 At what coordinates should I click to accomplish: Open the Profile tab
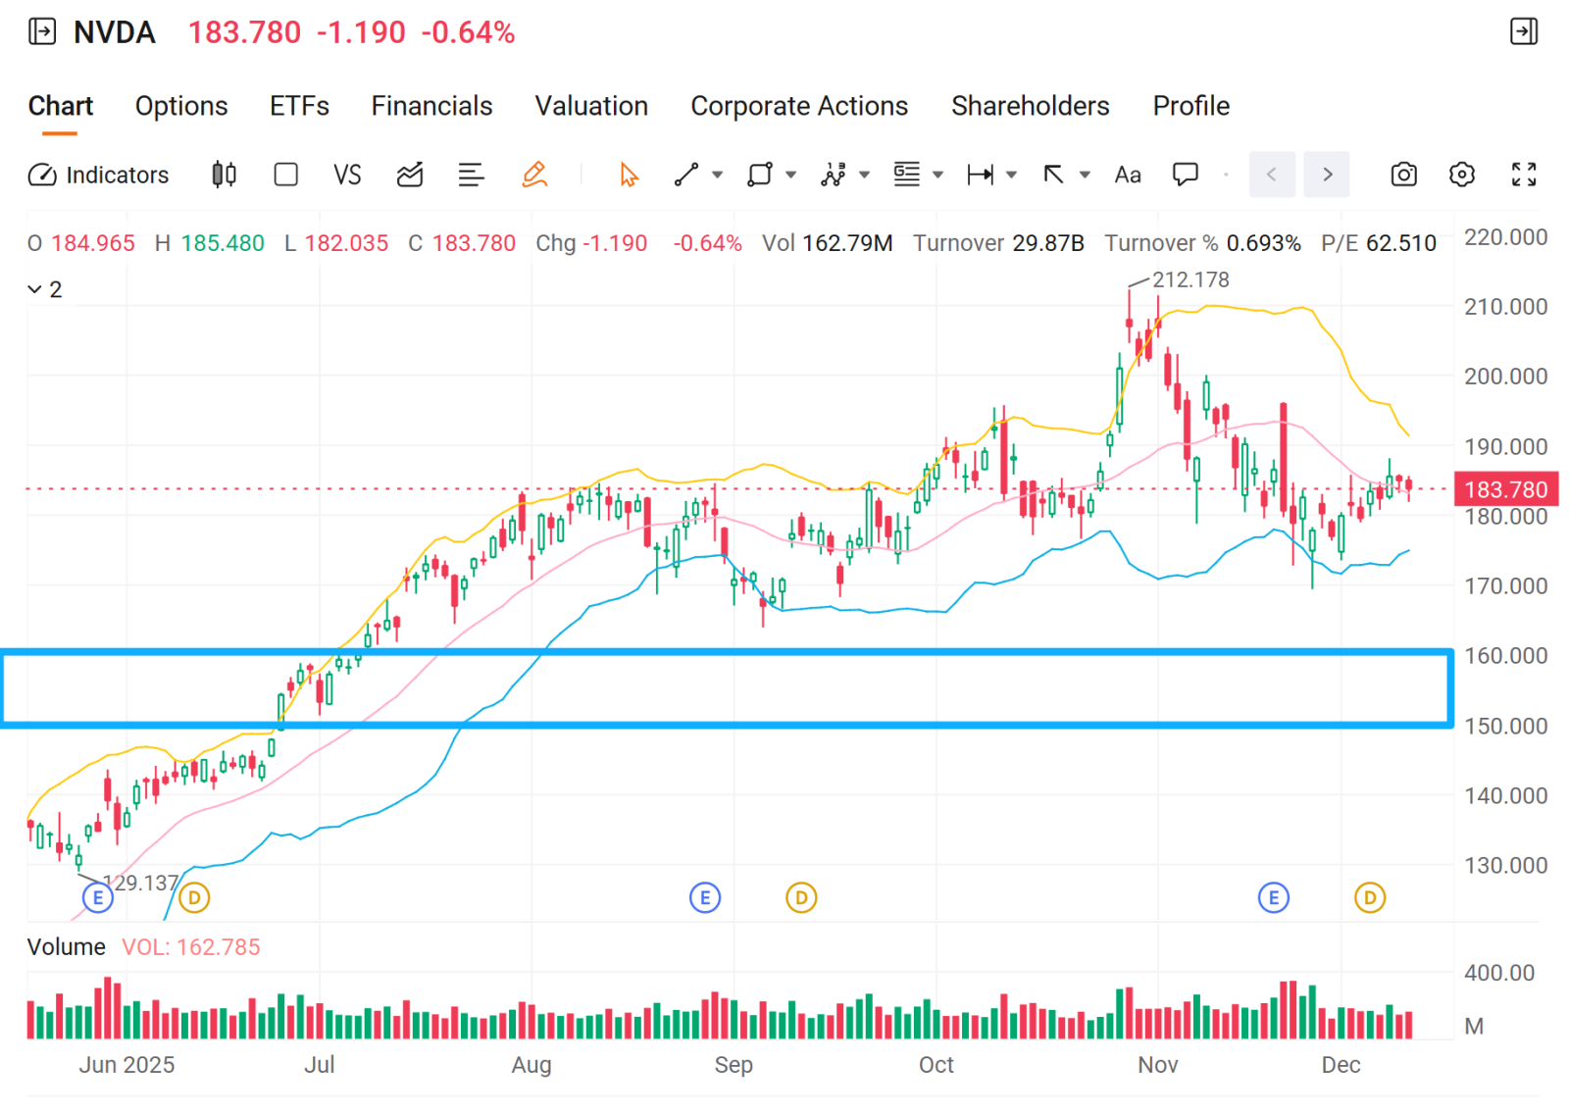pos(1191,106)
